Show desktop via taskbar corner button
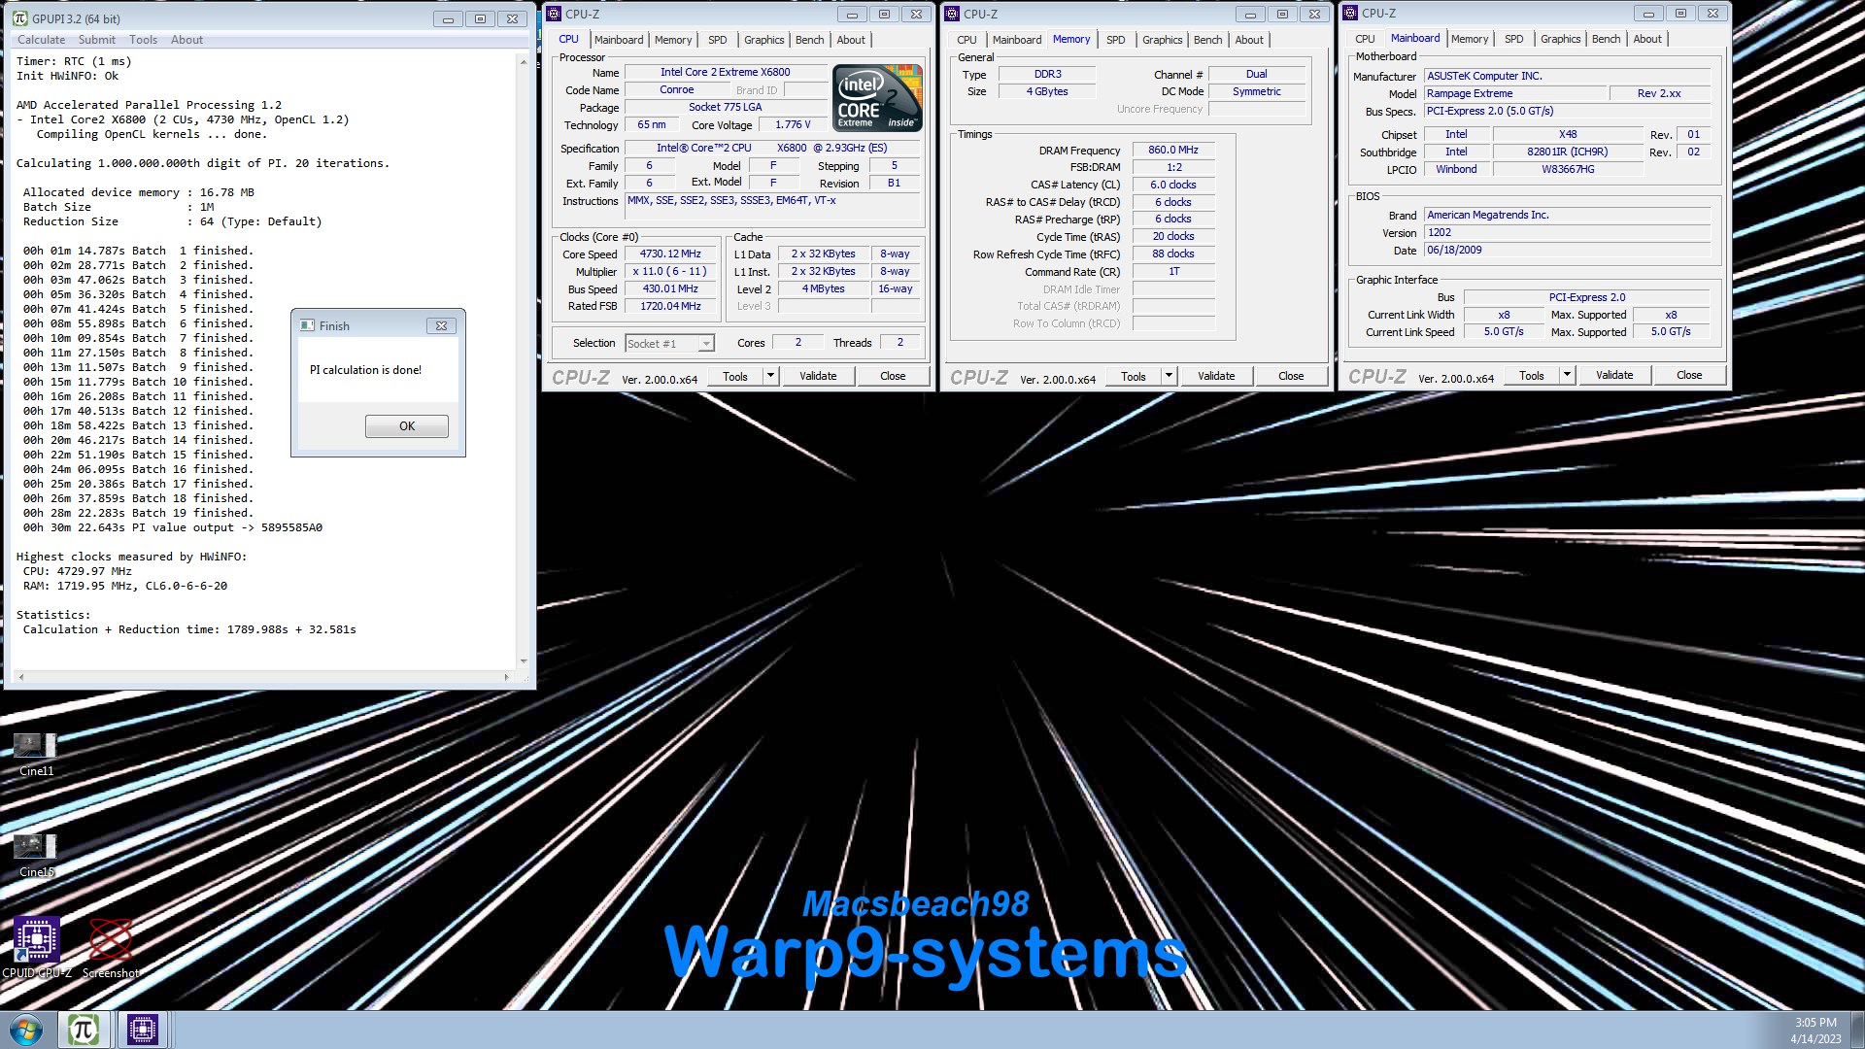The height and width of the screenshot is (1049, 1865). coord(1857,1030)
